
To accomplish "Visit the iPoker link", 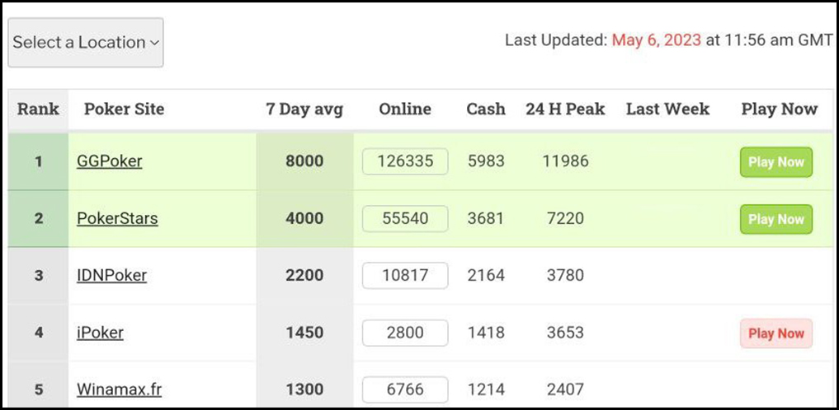I will pyautogui.click(x=100, y=333).
